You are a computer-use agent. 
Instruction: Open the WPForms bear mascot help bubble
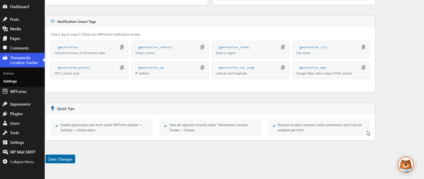(x=406, y=164)
